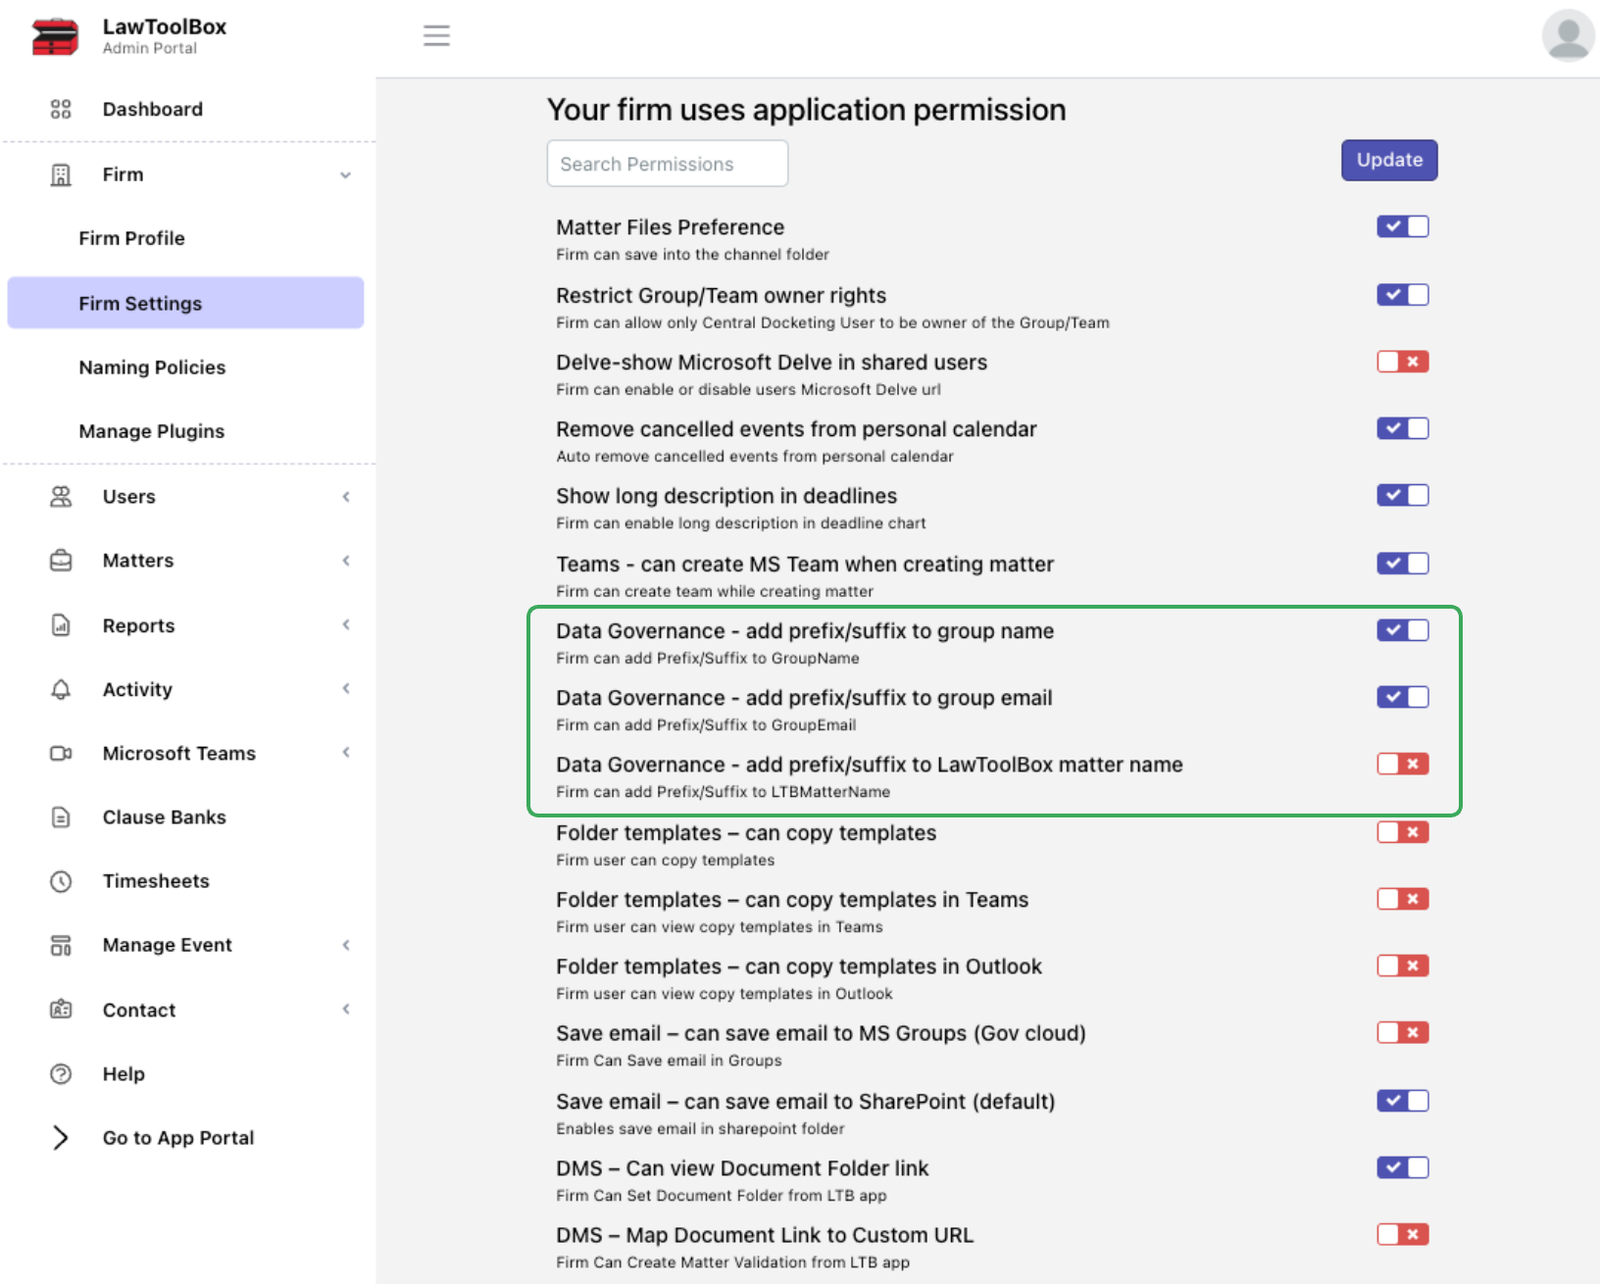Click the Microsoft Teams camera icon
Image resolution: width=1600 pixels, height=1284 pixels.
pos(61,754)
